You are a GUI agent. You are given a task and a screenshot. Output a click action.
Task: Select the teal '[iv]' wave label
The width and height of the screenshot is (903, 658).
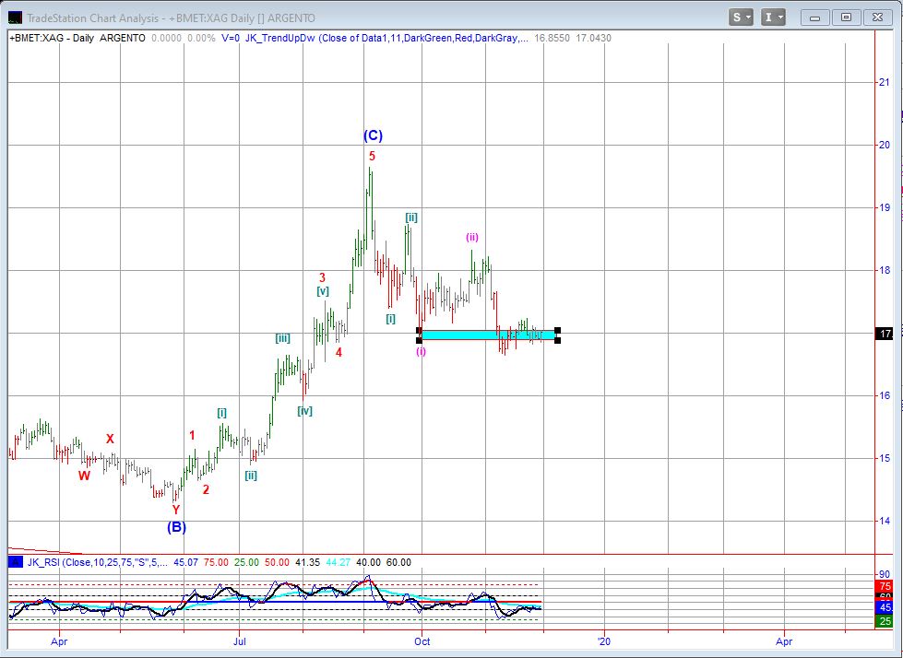304,411
